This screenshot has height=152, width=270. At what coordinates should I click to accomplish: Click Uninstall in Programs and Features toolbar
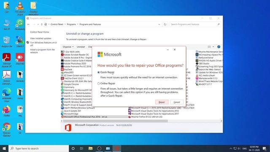(x=81, y=47)
